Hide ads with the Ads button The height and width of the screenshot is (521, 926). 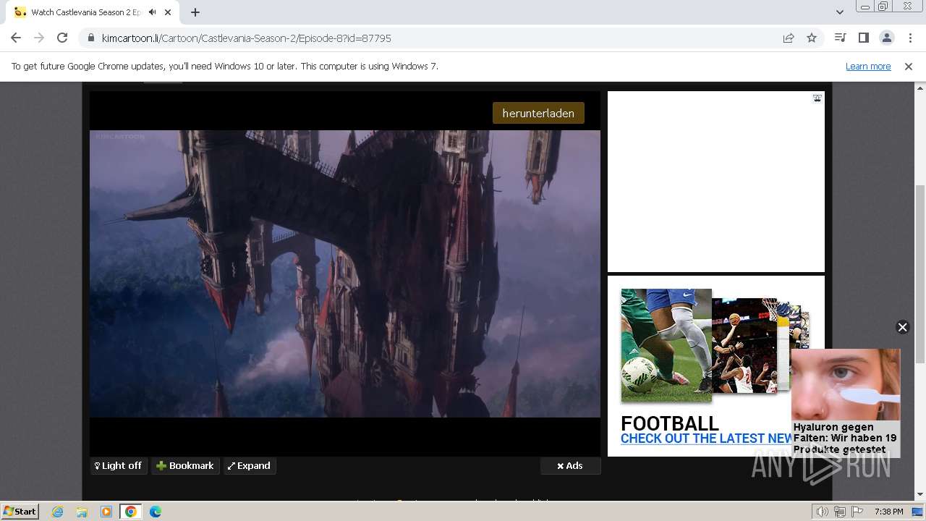570,465
